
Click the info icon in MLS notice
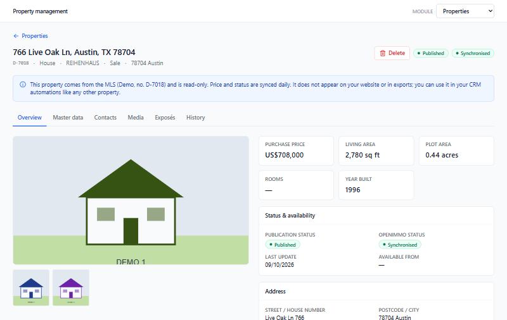tap(23, 85)
